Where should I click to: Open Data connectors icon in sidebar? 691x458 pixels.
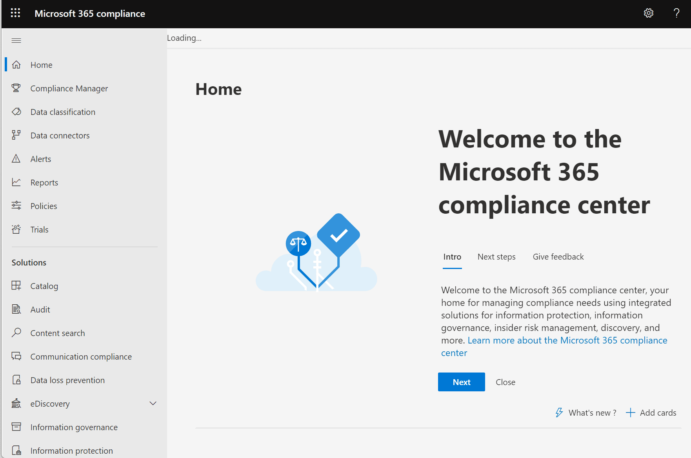tap(16, 135)
